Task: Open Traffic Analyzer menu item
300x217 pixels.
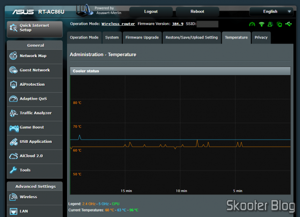Action: (35, 113)
